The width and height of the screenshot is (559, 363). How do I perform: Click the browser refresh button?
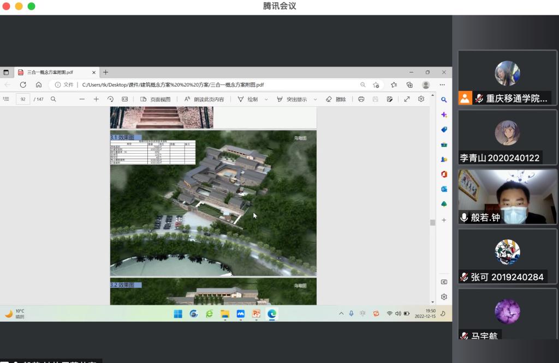click(23, 84)
